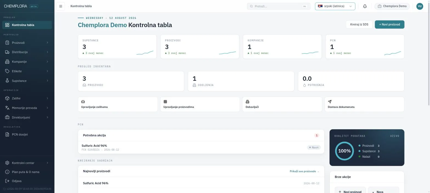Open the Upravljanje proizvodima card
Viewport: 430px width, 193px height.
[200, 104]
